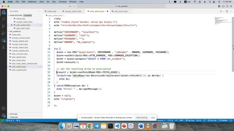
Task: Open the Terminal menu
Action: tap(63, 1)
